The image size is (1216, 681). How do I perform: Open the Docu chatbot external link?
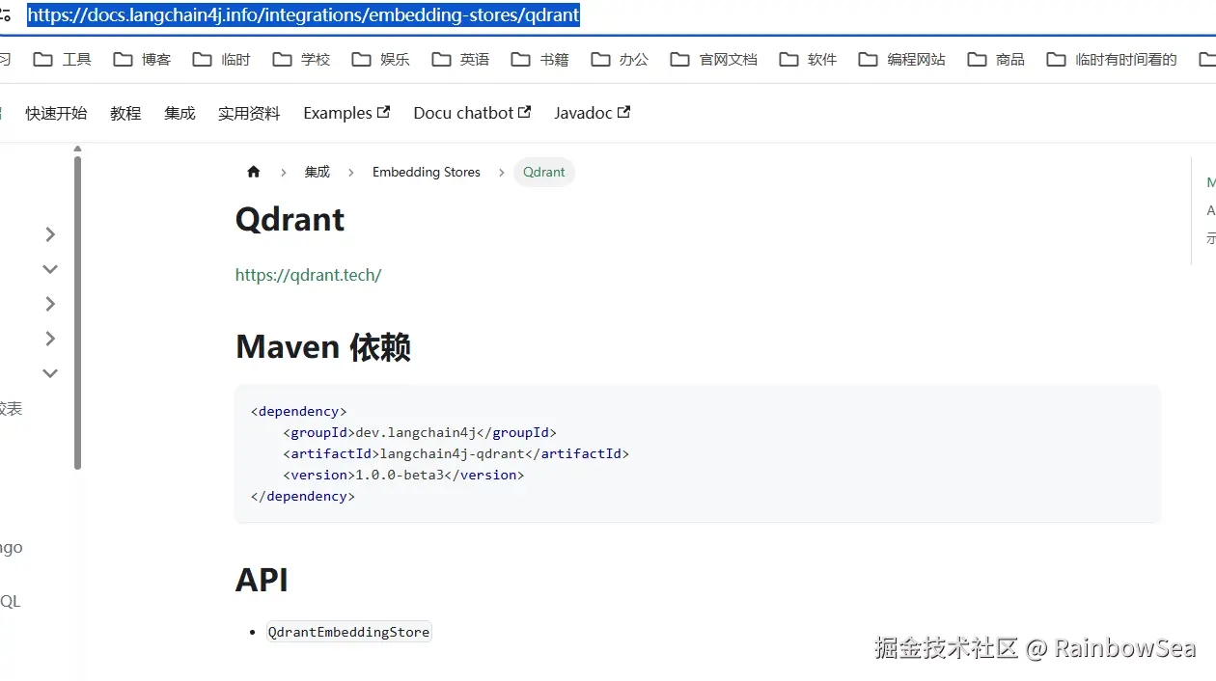472,114
